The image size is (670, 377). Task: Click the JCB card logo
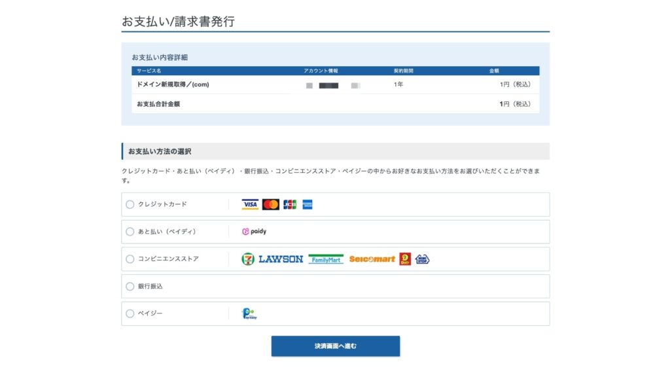point(290,204)
